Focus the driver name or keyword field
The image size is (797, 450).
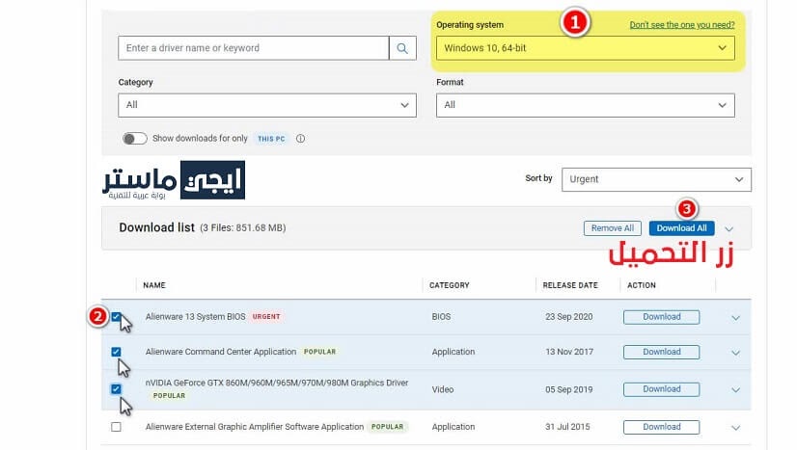tap(254, 48)
